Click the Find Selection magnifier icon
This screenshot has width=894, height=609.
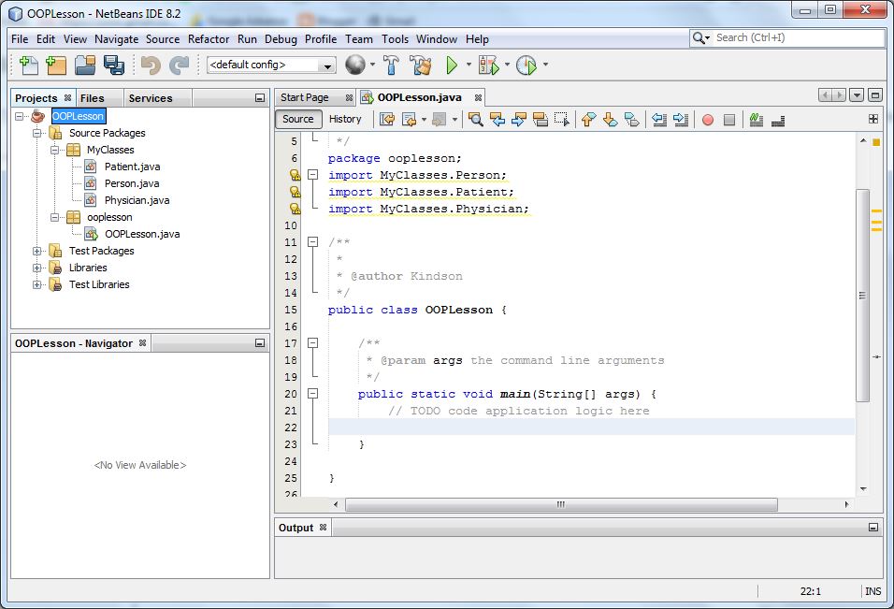tap(475, 119)
